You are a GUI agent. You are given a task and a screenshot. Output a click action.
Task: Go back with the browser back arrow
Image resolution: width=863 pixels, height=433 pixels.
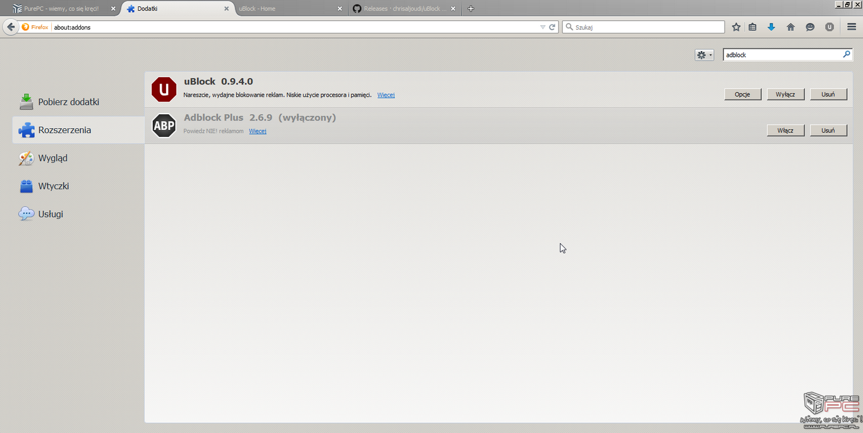tap(11, 27)
